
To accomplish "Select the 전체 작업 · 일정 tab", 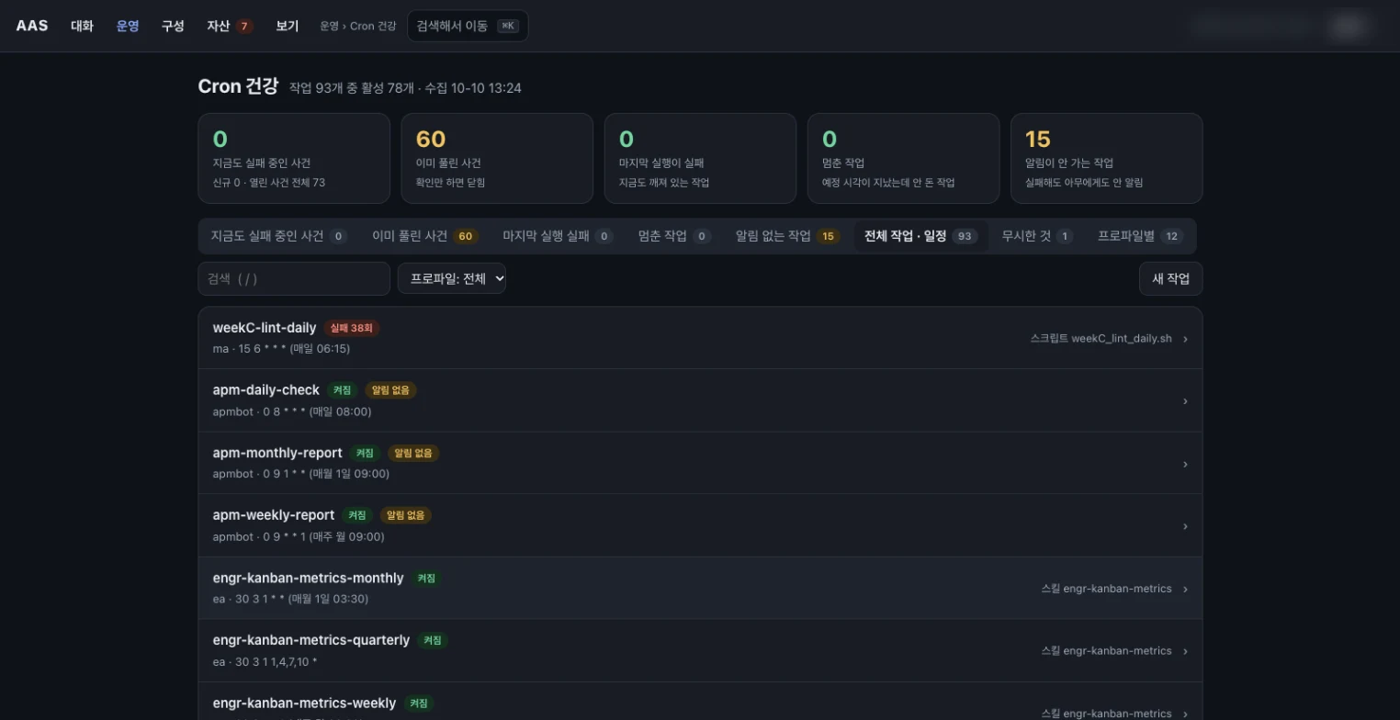I will coord(920,236).
